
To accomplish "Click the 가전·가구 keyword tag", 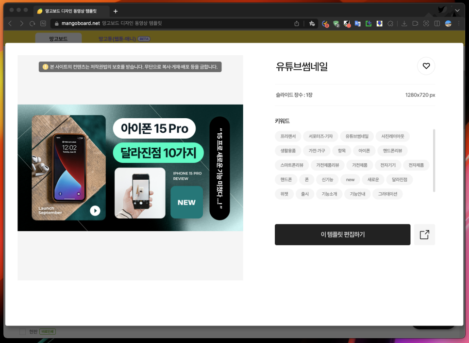I will pyautogui.click(x=317, y=151).
